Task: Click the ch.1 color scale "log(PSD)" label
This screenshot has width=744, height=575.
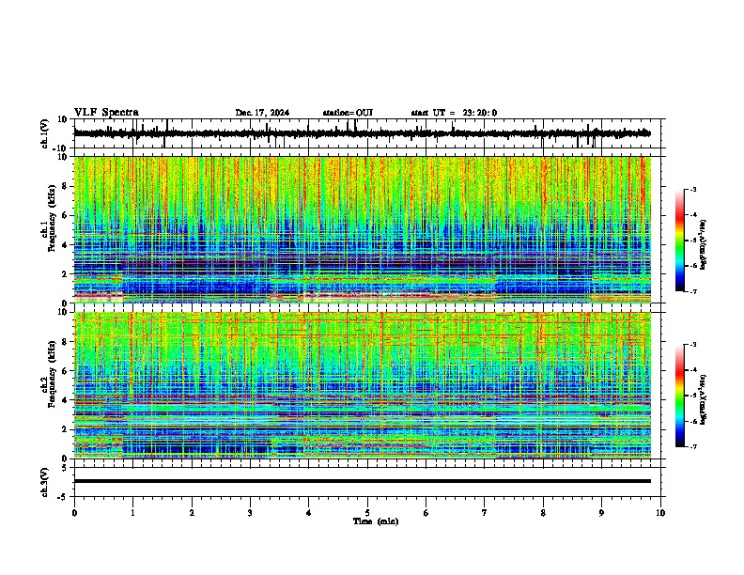Action: tap(704, 244)
